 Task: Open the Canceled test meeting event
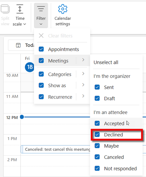click(x=56, y=149)
